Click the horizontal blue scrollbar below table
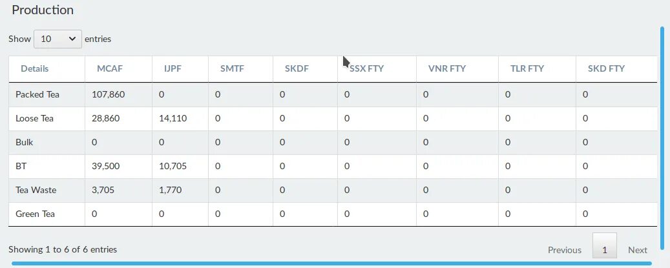This screenshot has height=268, width=670. tap(331, 263)
